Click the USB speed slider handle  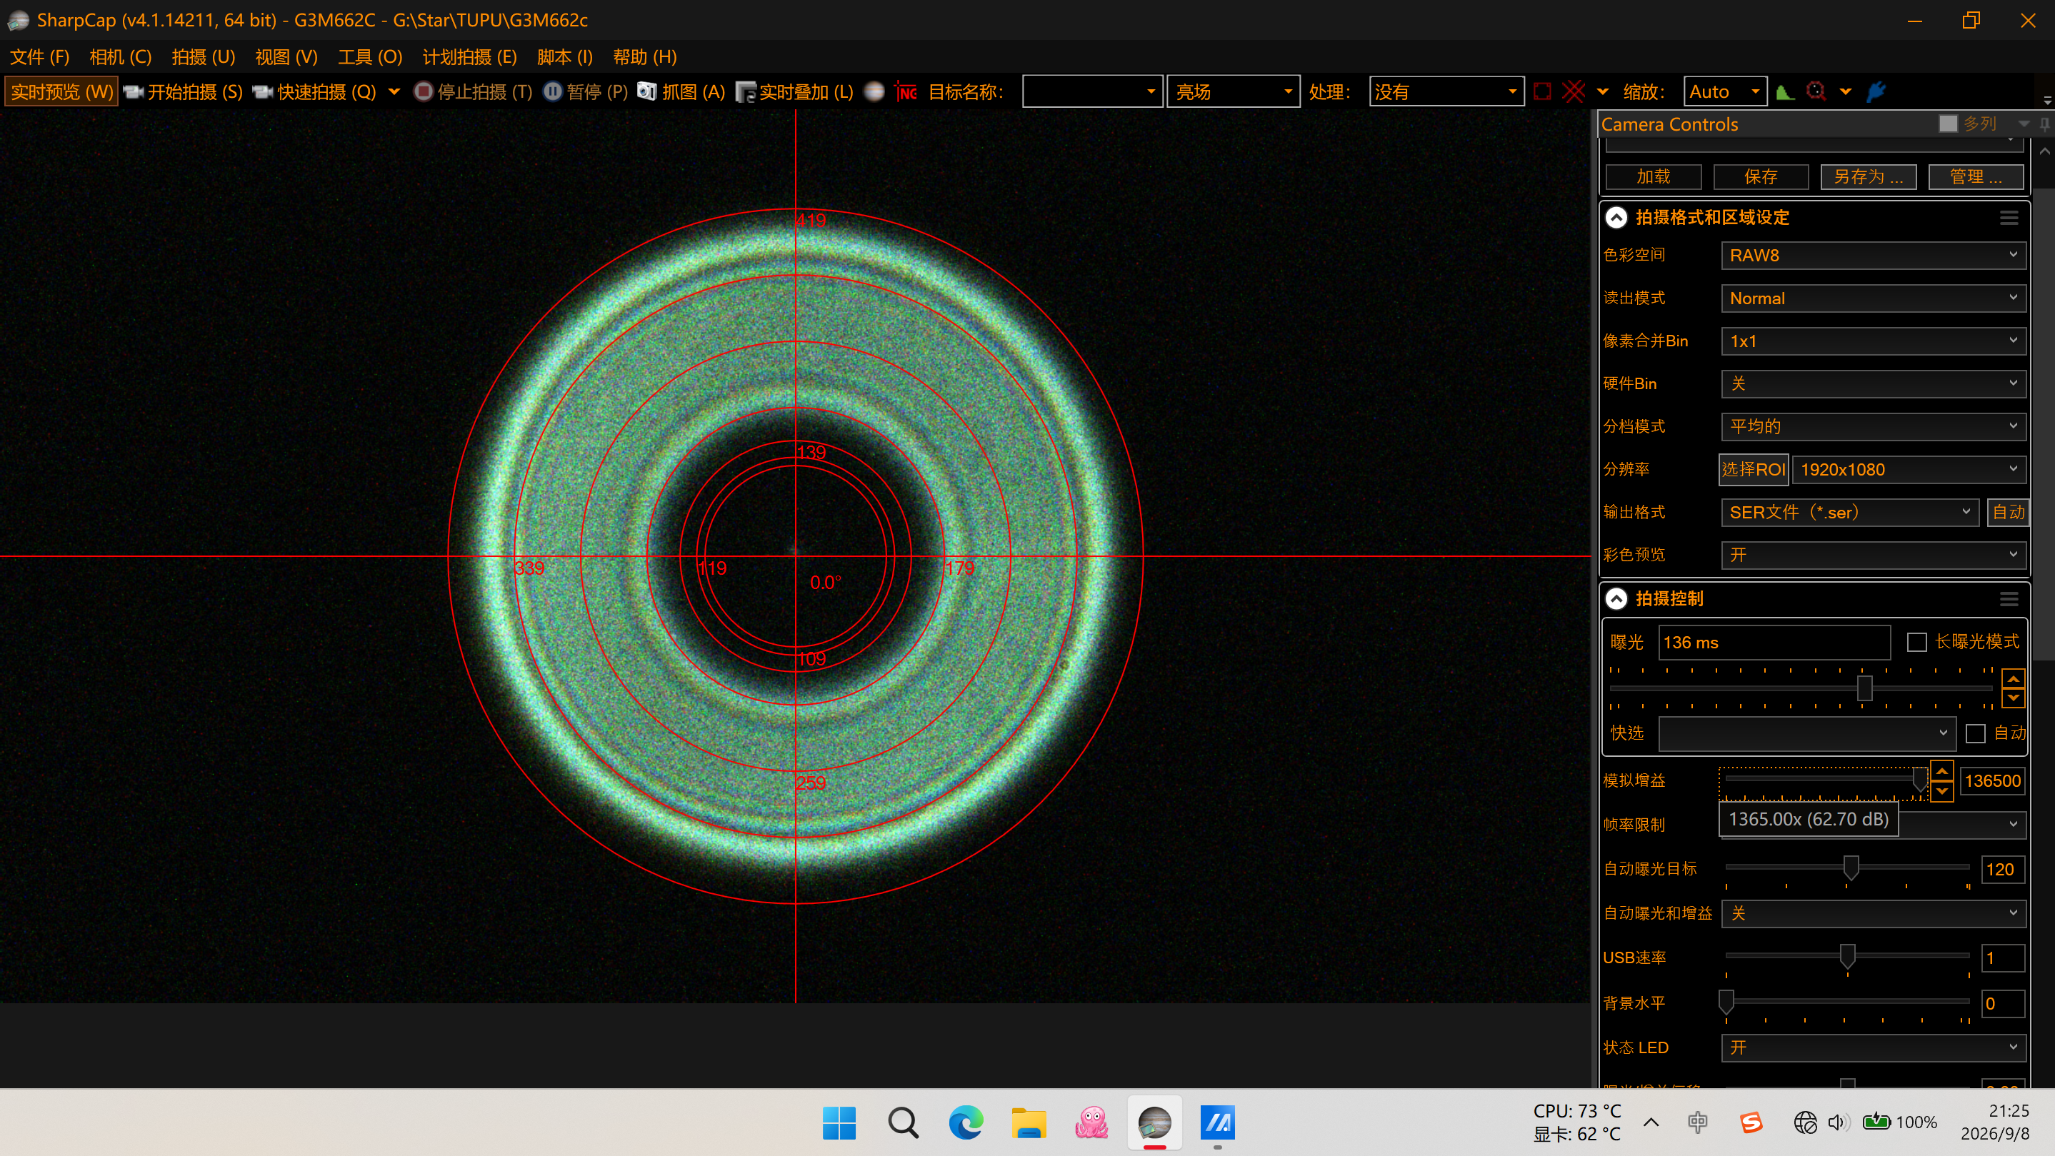(1847, 955)
